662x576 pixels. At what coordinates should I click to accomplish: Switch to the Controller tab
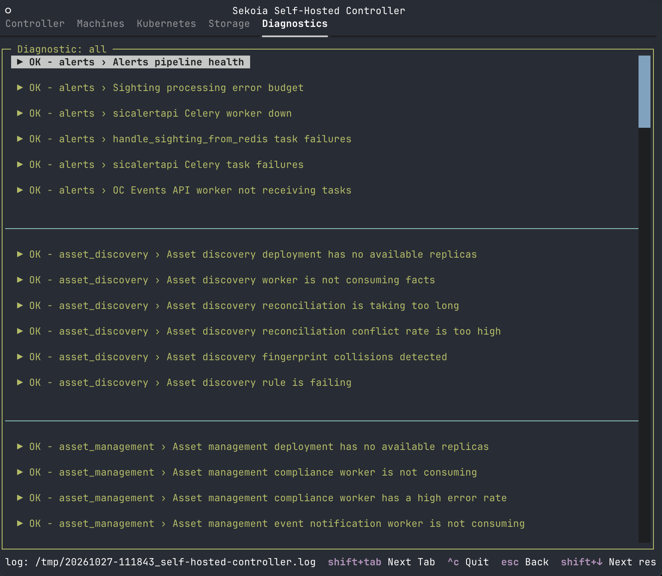tap(35, 24)
